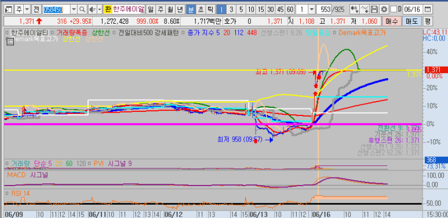Switch to the 일 daily period tab
This screenshot has width=448, height=218.
pyautogui.click(x=151, y=9)
